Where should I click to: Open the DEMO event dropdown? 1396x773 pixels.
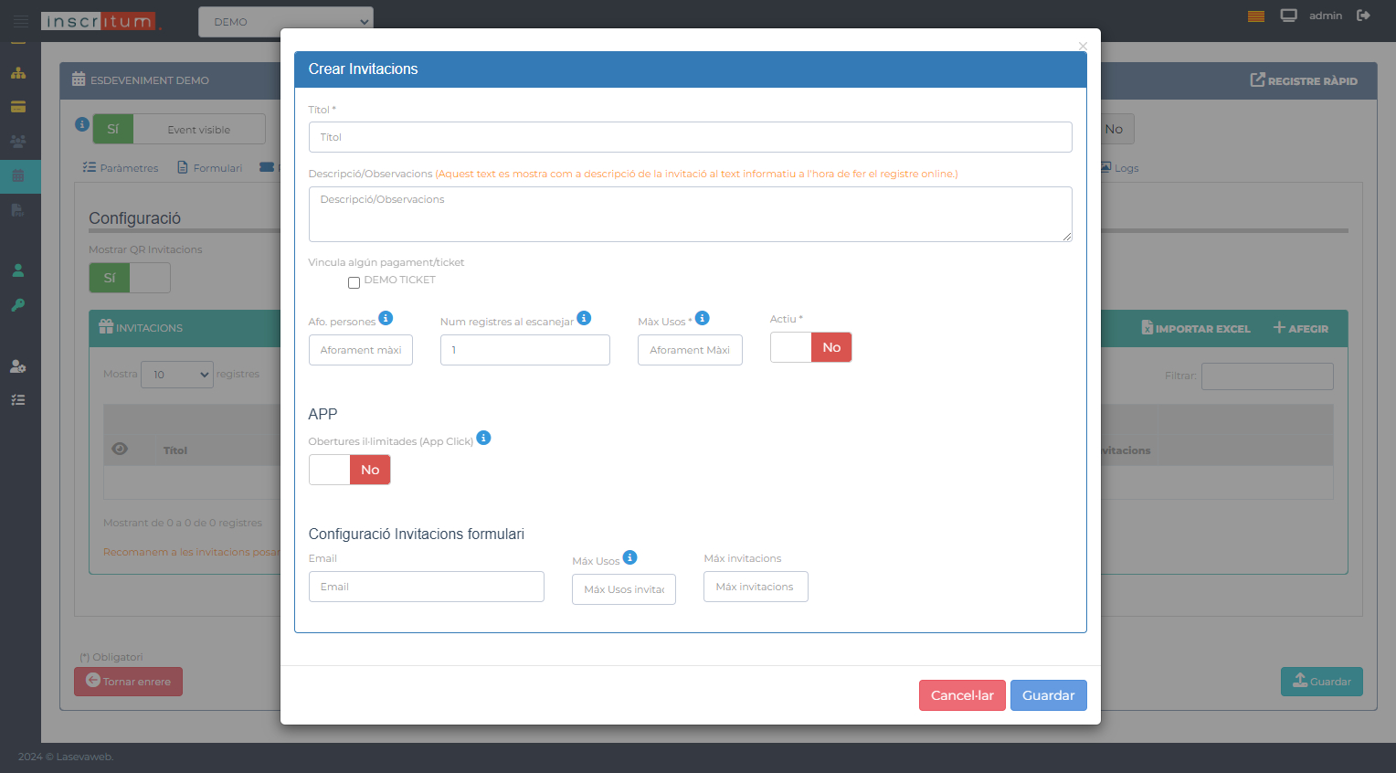coord(285,22)
